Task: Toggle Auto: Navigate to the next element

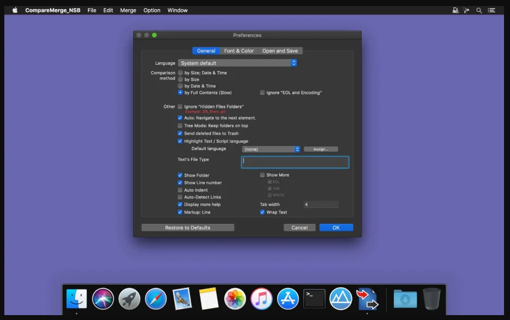Action: [x=180, y=118]
